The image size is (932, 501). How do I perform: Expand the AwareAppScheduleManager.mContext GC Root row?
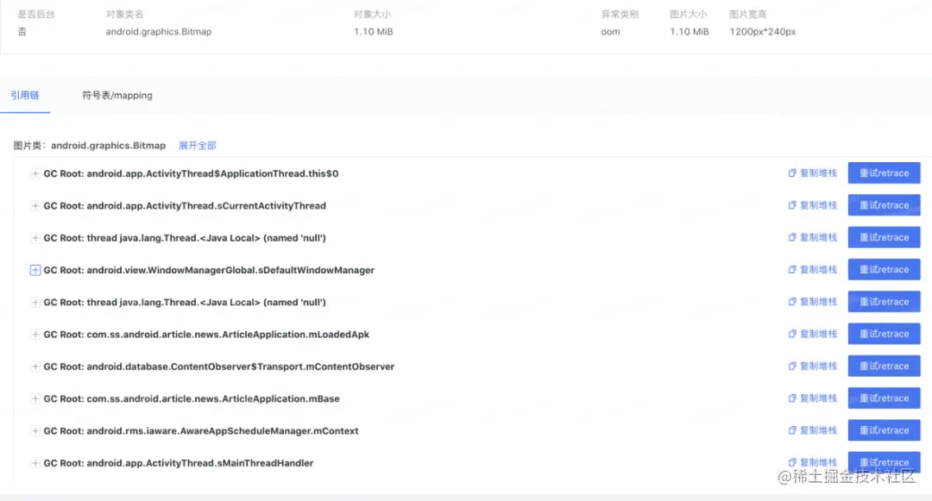tap(35, 431)
